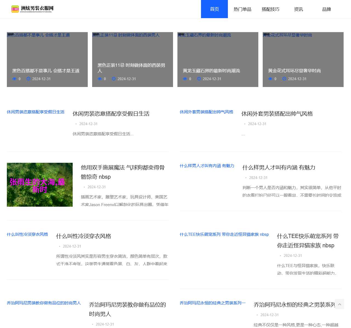Click the back-to-top chevron button
Screen dimensions: 351x328
[339, 304]
